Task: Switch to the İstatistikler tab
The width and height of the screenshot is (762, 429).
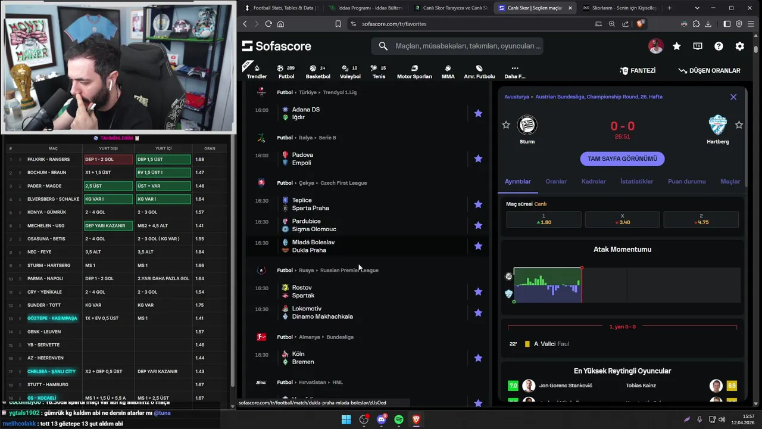Action: coord(636,181)
